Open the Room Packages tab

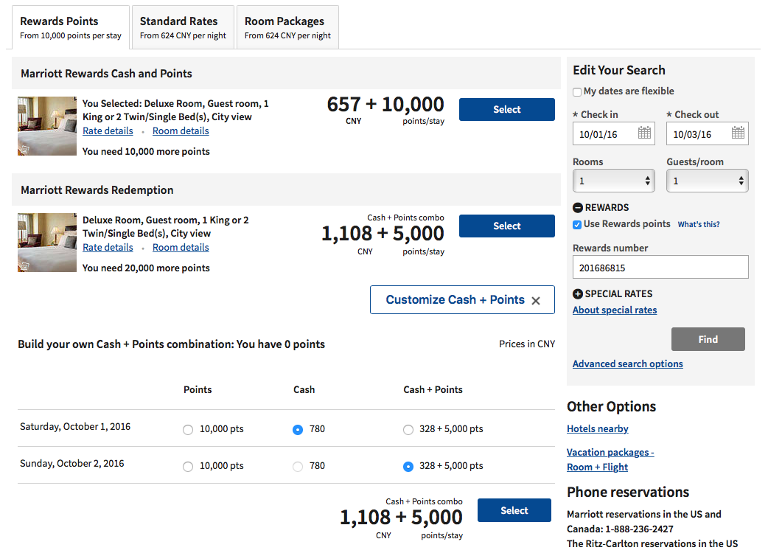tap(287, 27)
